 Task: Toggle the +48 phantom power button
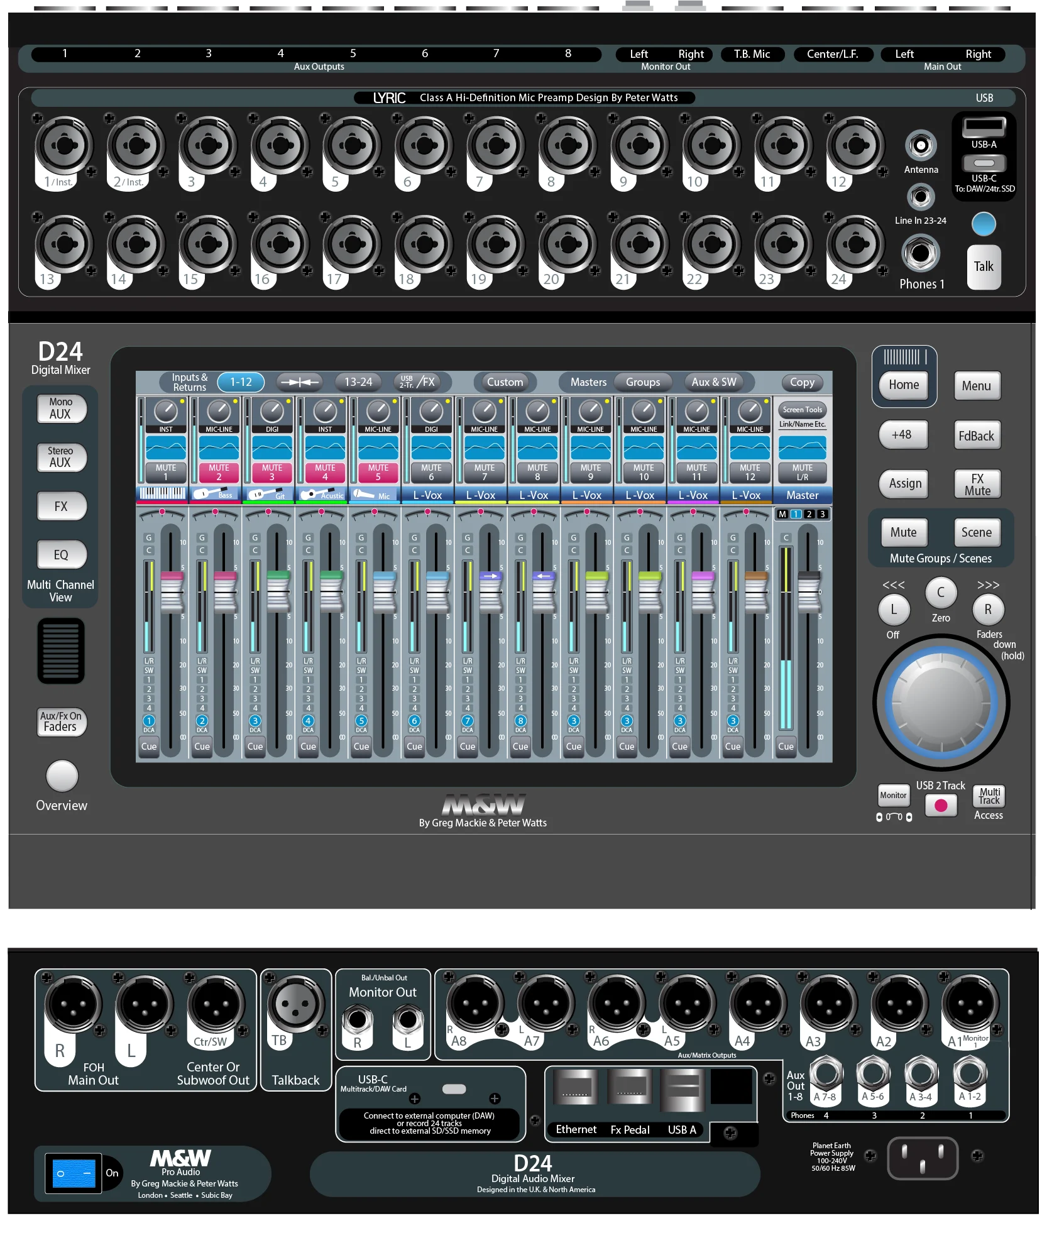point(902,434)
